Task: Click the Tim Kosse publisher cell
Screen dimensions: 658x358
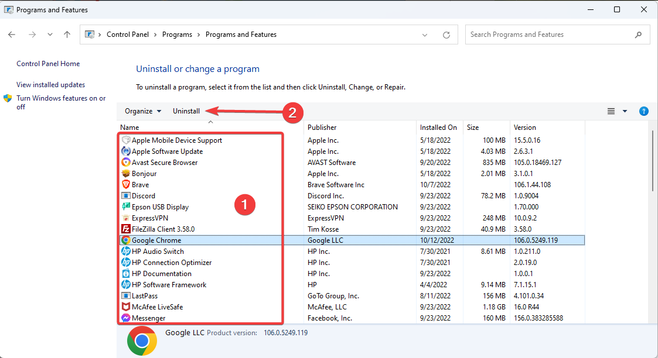Action: click(323, 229)
